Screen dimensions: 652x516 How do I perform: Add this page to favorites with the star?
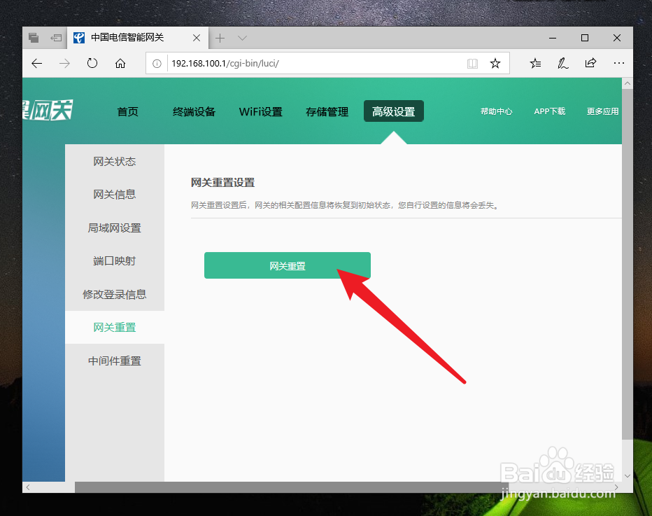tap(495, 63)
